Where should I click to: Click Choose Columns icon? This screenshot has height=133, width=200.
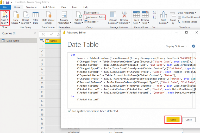click(113, 14)
